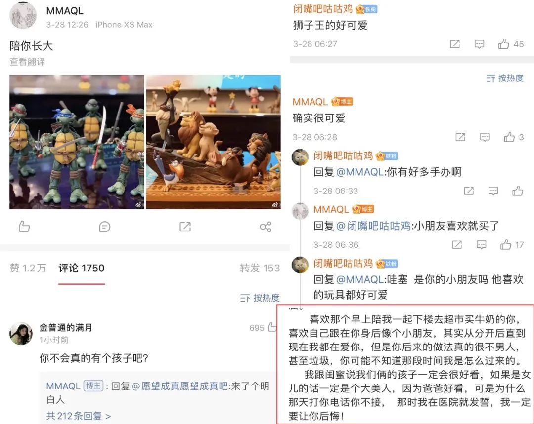Open the @愿望成真愿望成真吧 mention link
The height and width of the screenshot is (424, 534).
point(179,386)
